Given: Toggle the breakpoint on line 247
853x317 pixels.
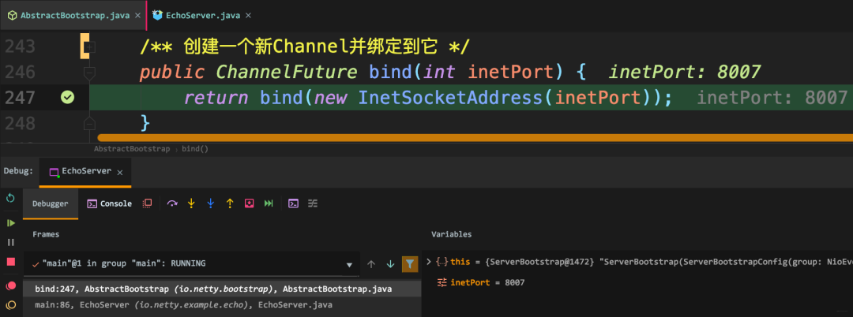Looking at the screenshot, I should 67,98.
